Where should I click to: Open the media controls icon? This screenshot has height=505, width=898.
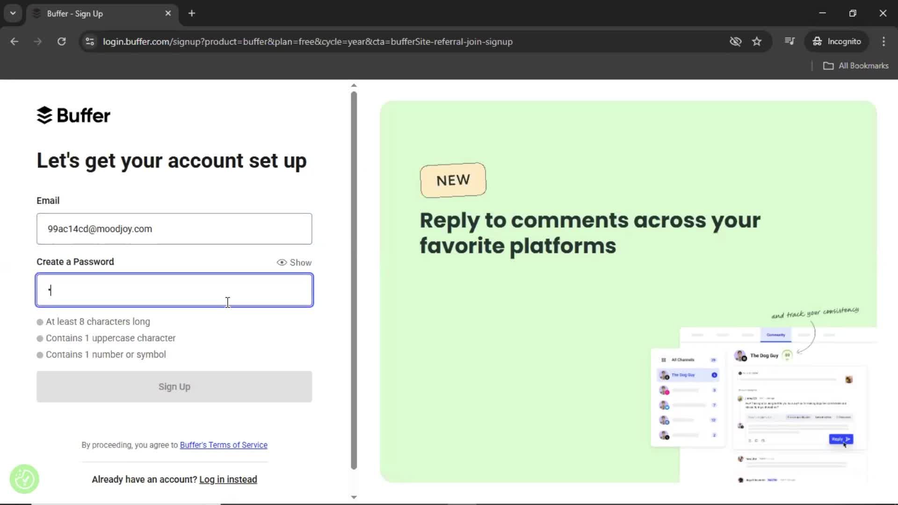pyautogui.click(x=789, y=41)
